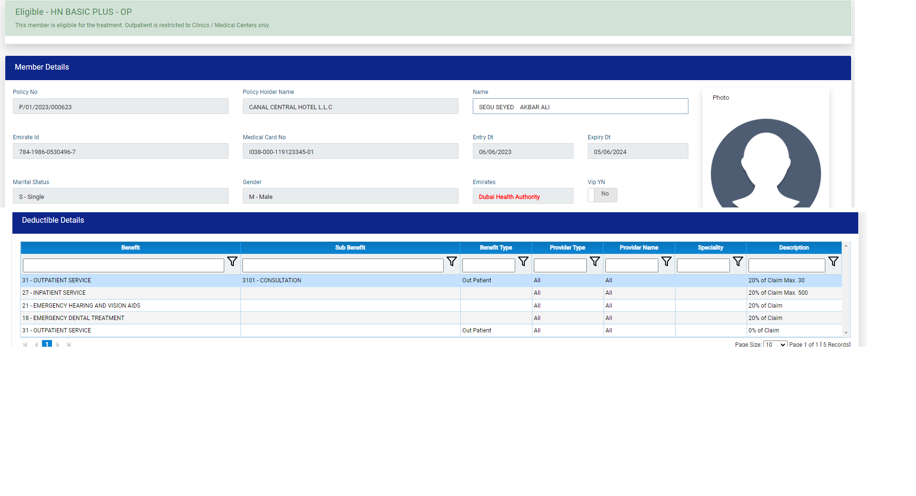Click the Provider Name filter icon
916x496 pixels.
[666, 261]
